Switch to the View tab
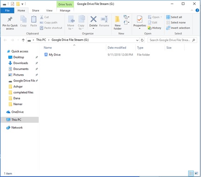Screen dimensions: 201x177 49,11
